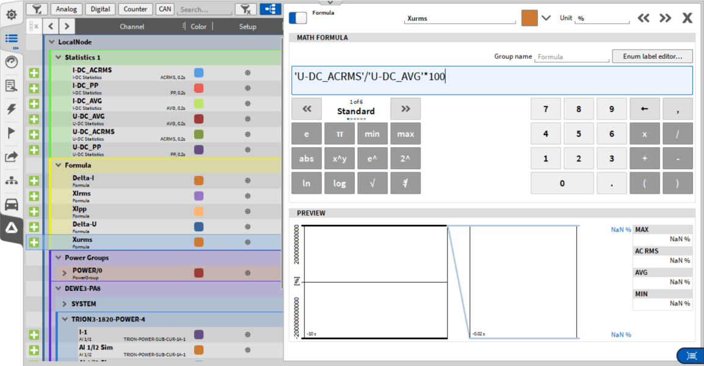Viewport: 704px width, 366px height.
Task: Toggle the Formula channel enable switch
Action: [298, 18]
